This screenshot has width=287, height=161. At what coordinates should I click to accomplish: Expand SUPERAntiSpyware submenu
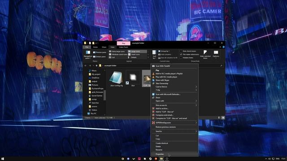(x=174, y=123)
